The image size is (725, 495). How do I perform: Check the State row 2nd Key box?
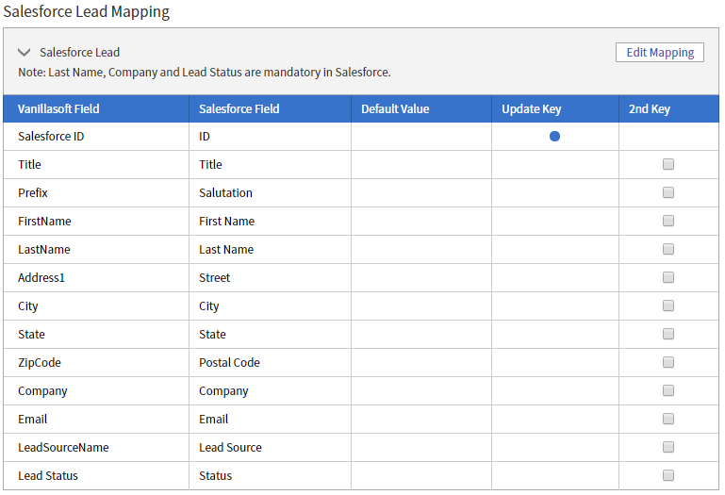coord(667,334)
